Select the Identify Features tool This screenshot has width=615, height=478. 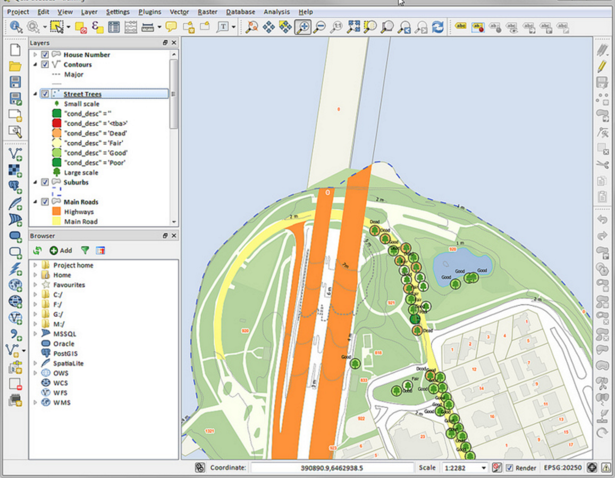coord(15,27)
